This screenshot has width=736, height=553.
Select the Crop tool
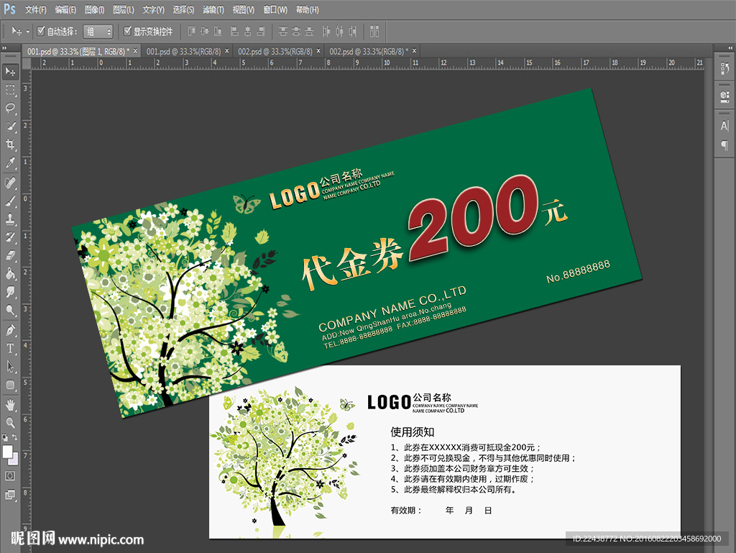(10, 145)
